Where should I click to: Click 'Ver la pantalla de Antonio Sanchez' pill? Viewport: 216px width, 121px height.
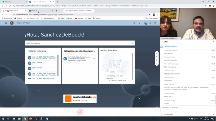tap(79, 11)
